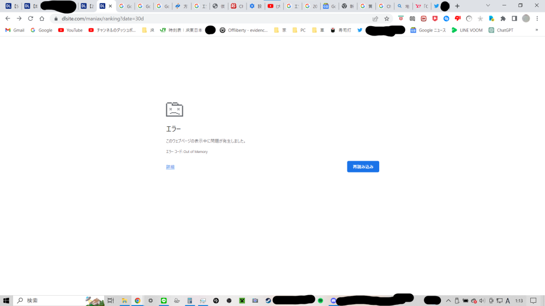This screenshot has width=545, height=306.
Task: Click the 再読み込み reload button
Action: [x=363, y=167]
